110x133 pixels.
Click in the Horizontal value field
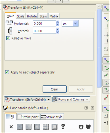44,23
